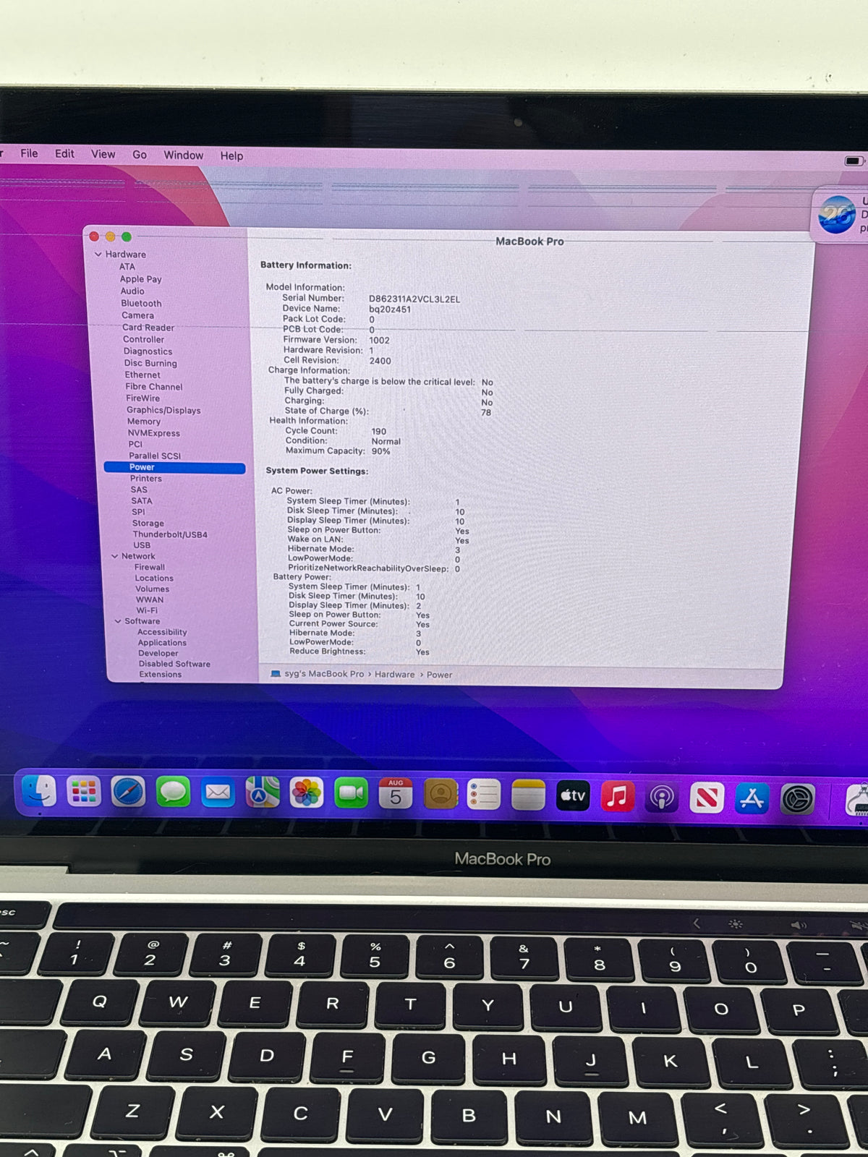Collapse the Software section
The image size is (868, 1157).
pyautogui.click(x=118, y=621)
